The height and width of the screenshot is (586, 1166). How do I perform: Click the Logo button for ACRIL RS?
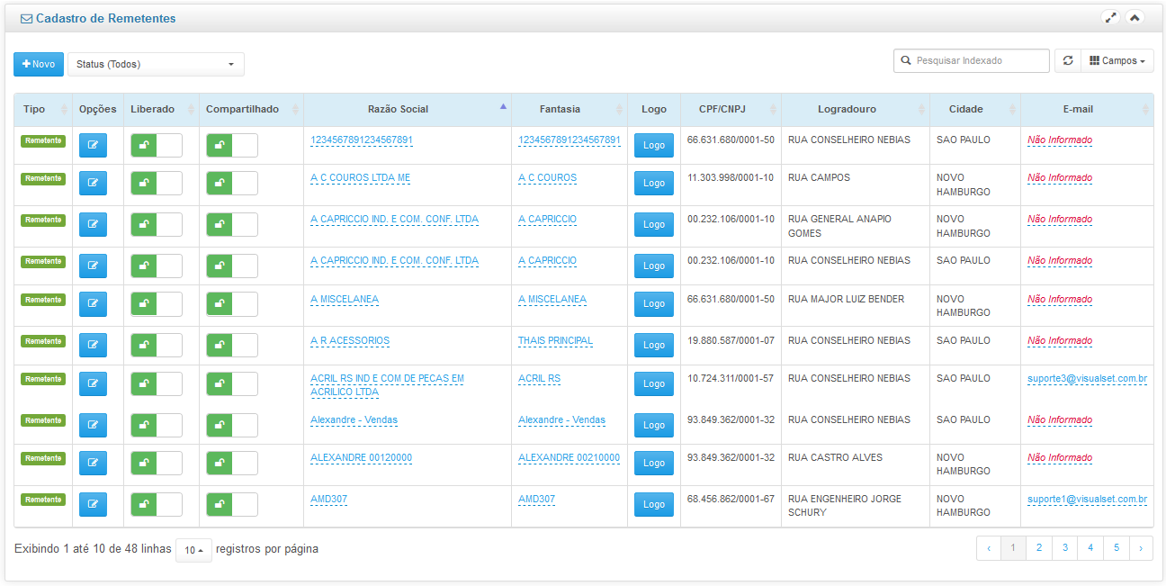pyautogui.click(x=654, y=384)
